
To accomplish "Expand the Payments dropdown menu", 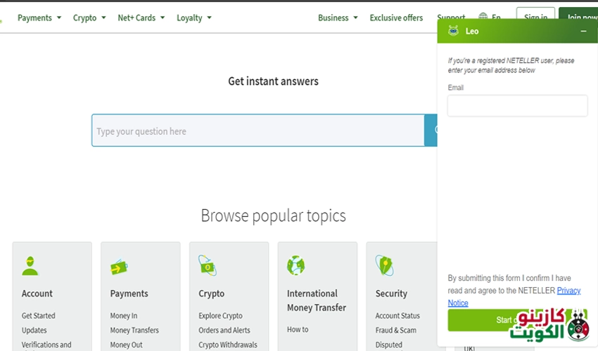I will [39, 18].
